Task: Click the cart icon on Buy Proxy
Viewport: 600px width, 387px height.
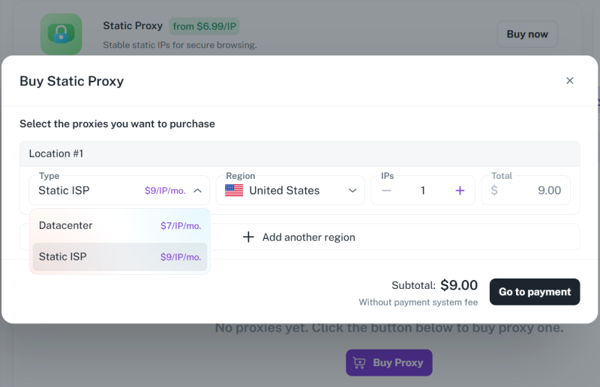Action: 360,363
